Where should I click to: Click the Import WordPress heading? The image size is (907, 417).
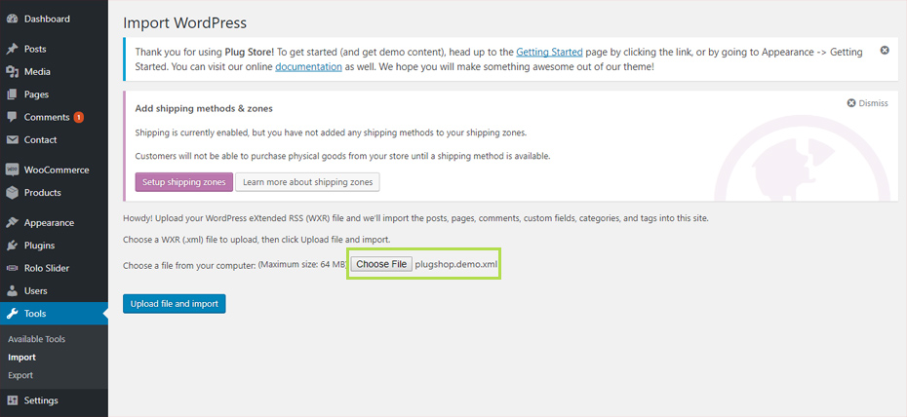point(185,23)
